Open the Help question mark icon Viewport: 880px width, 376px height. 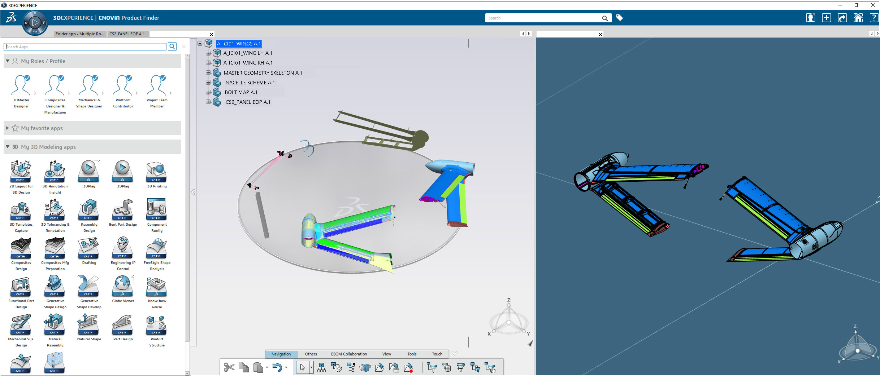(x=874, y=18)
